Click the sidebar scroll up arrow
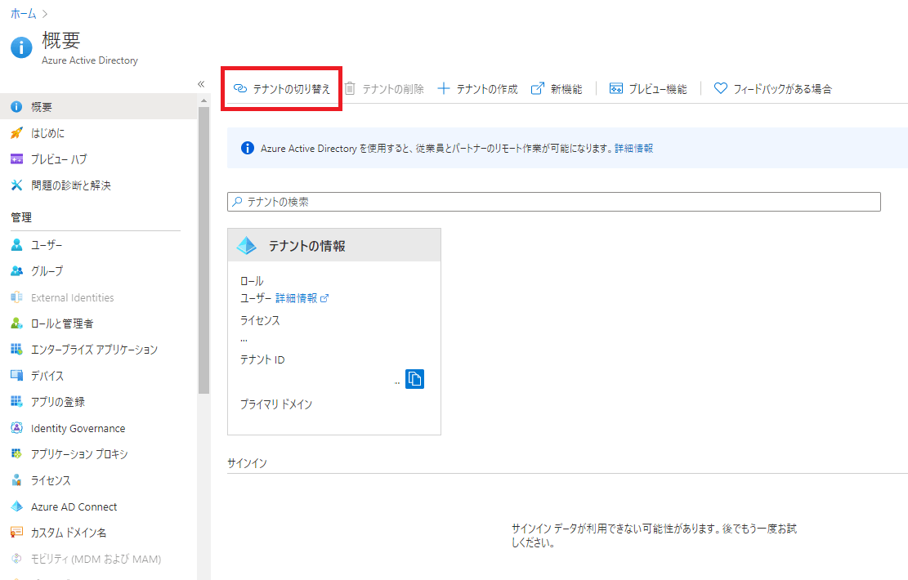908x580 pixels. pyautogui.click(x=204, y=100)
